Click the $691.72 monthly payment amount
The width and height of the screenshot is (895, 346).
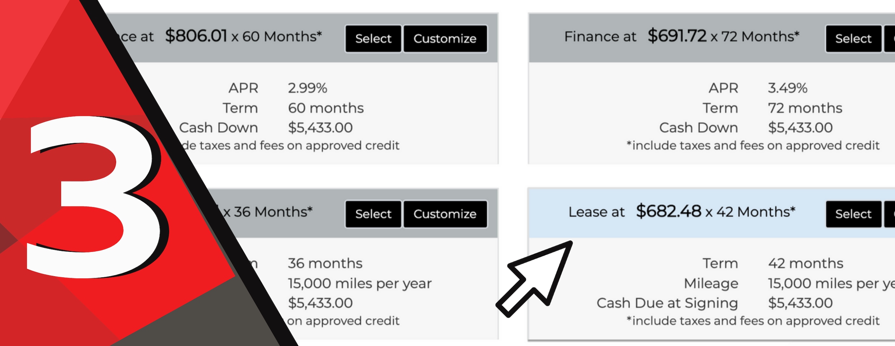coord(677,36)
